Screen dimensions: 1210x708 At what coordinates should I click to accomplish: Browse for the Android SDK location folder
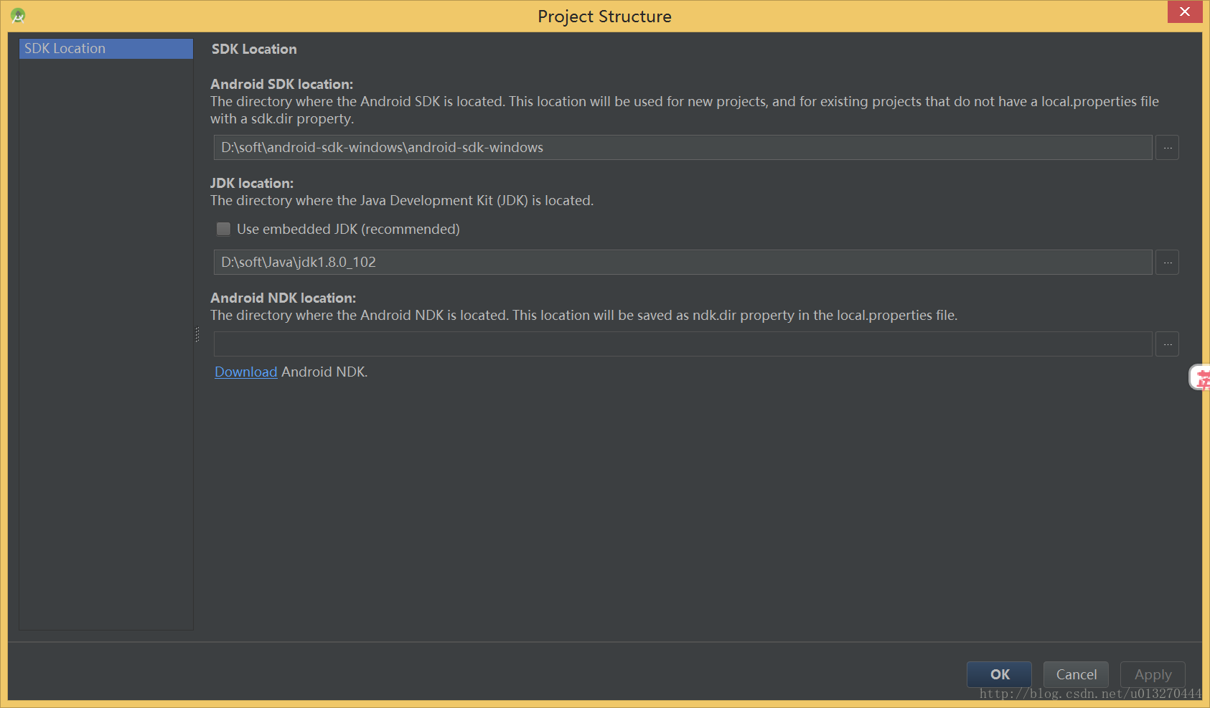pyautogui.click(x=1167, y=147)
